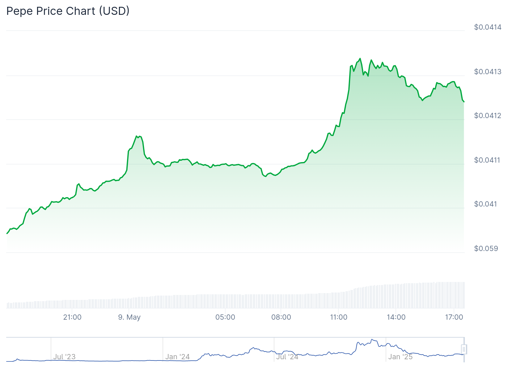Click the highest peak of the green price line
Image resolution: width=508 pixels, height=371 pixels.
[x=360, y=58]
